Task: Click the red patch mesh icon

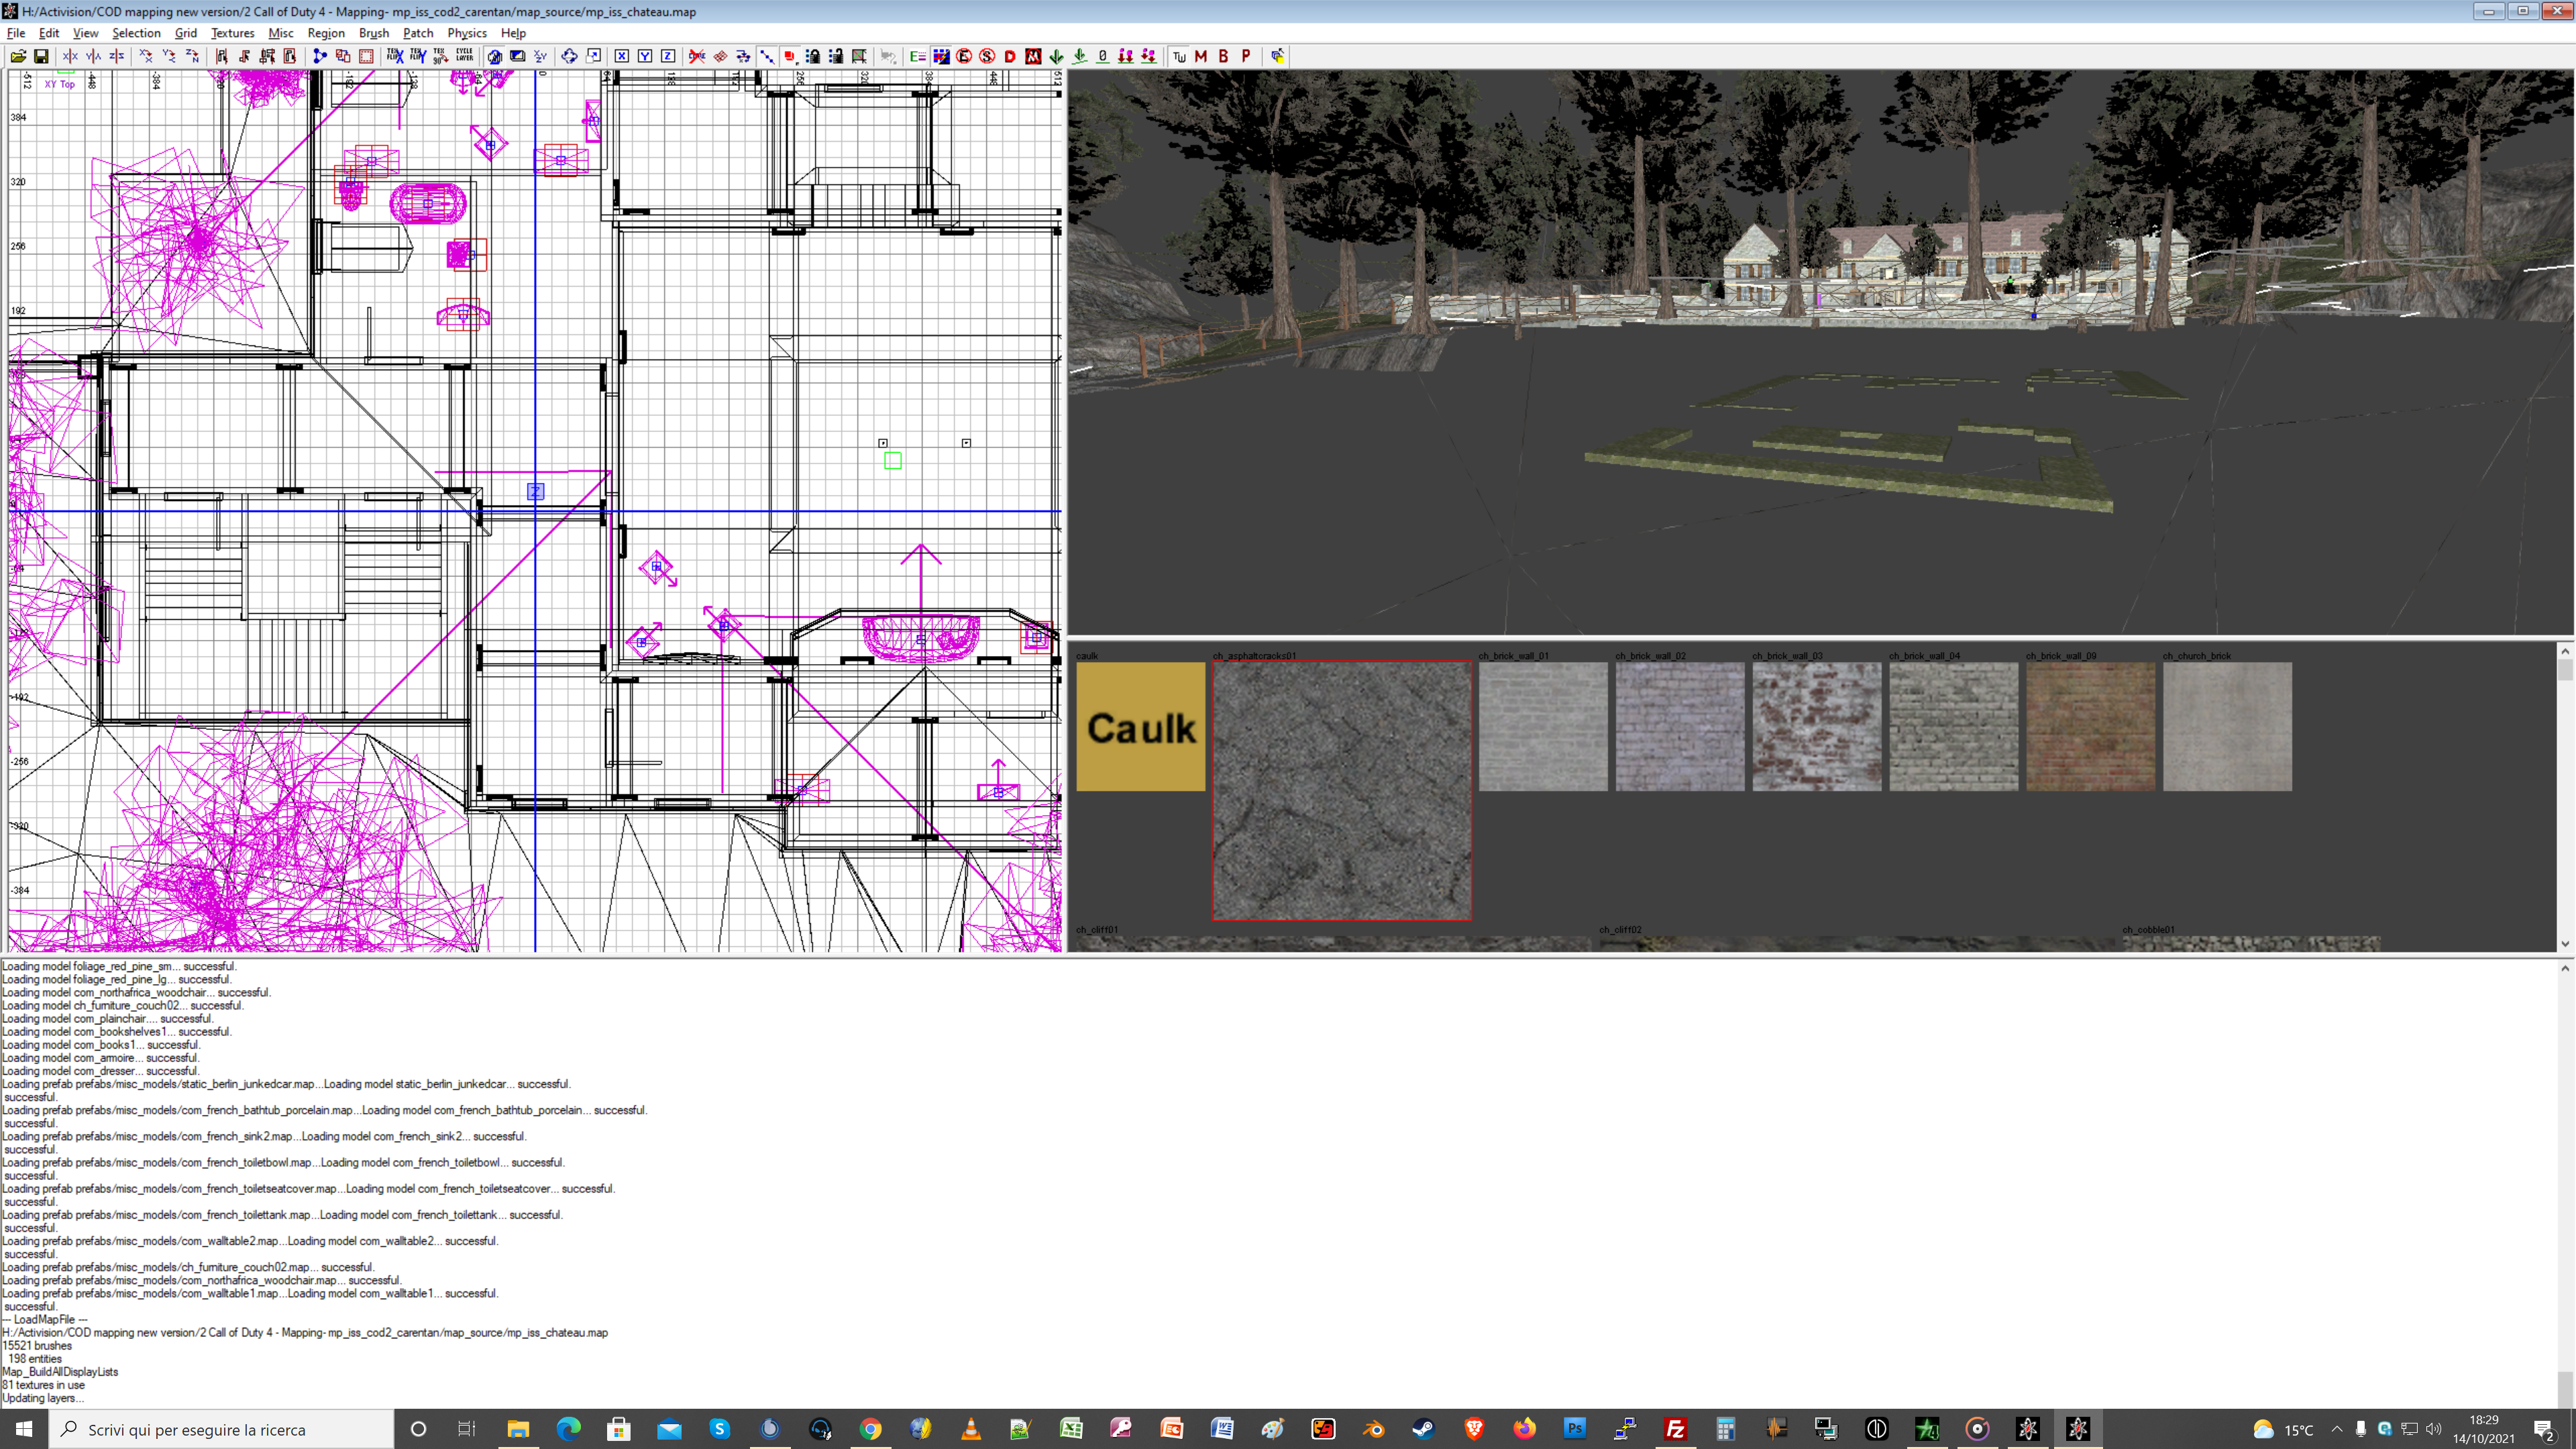Action: click(720, 56)
